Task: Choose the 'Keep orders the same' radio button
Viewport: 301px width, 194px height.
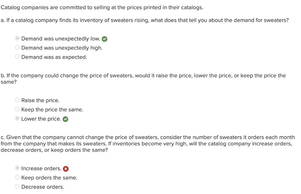Action: click(17, 177)
